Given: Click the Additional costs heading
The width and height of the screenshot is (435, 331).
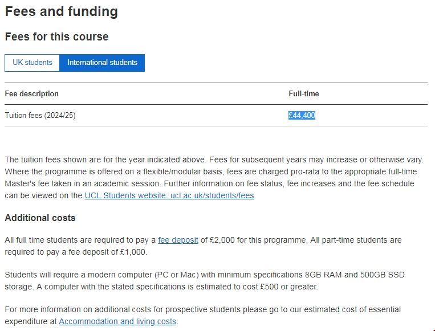Looking at the screenshot, I should point(40,218).
